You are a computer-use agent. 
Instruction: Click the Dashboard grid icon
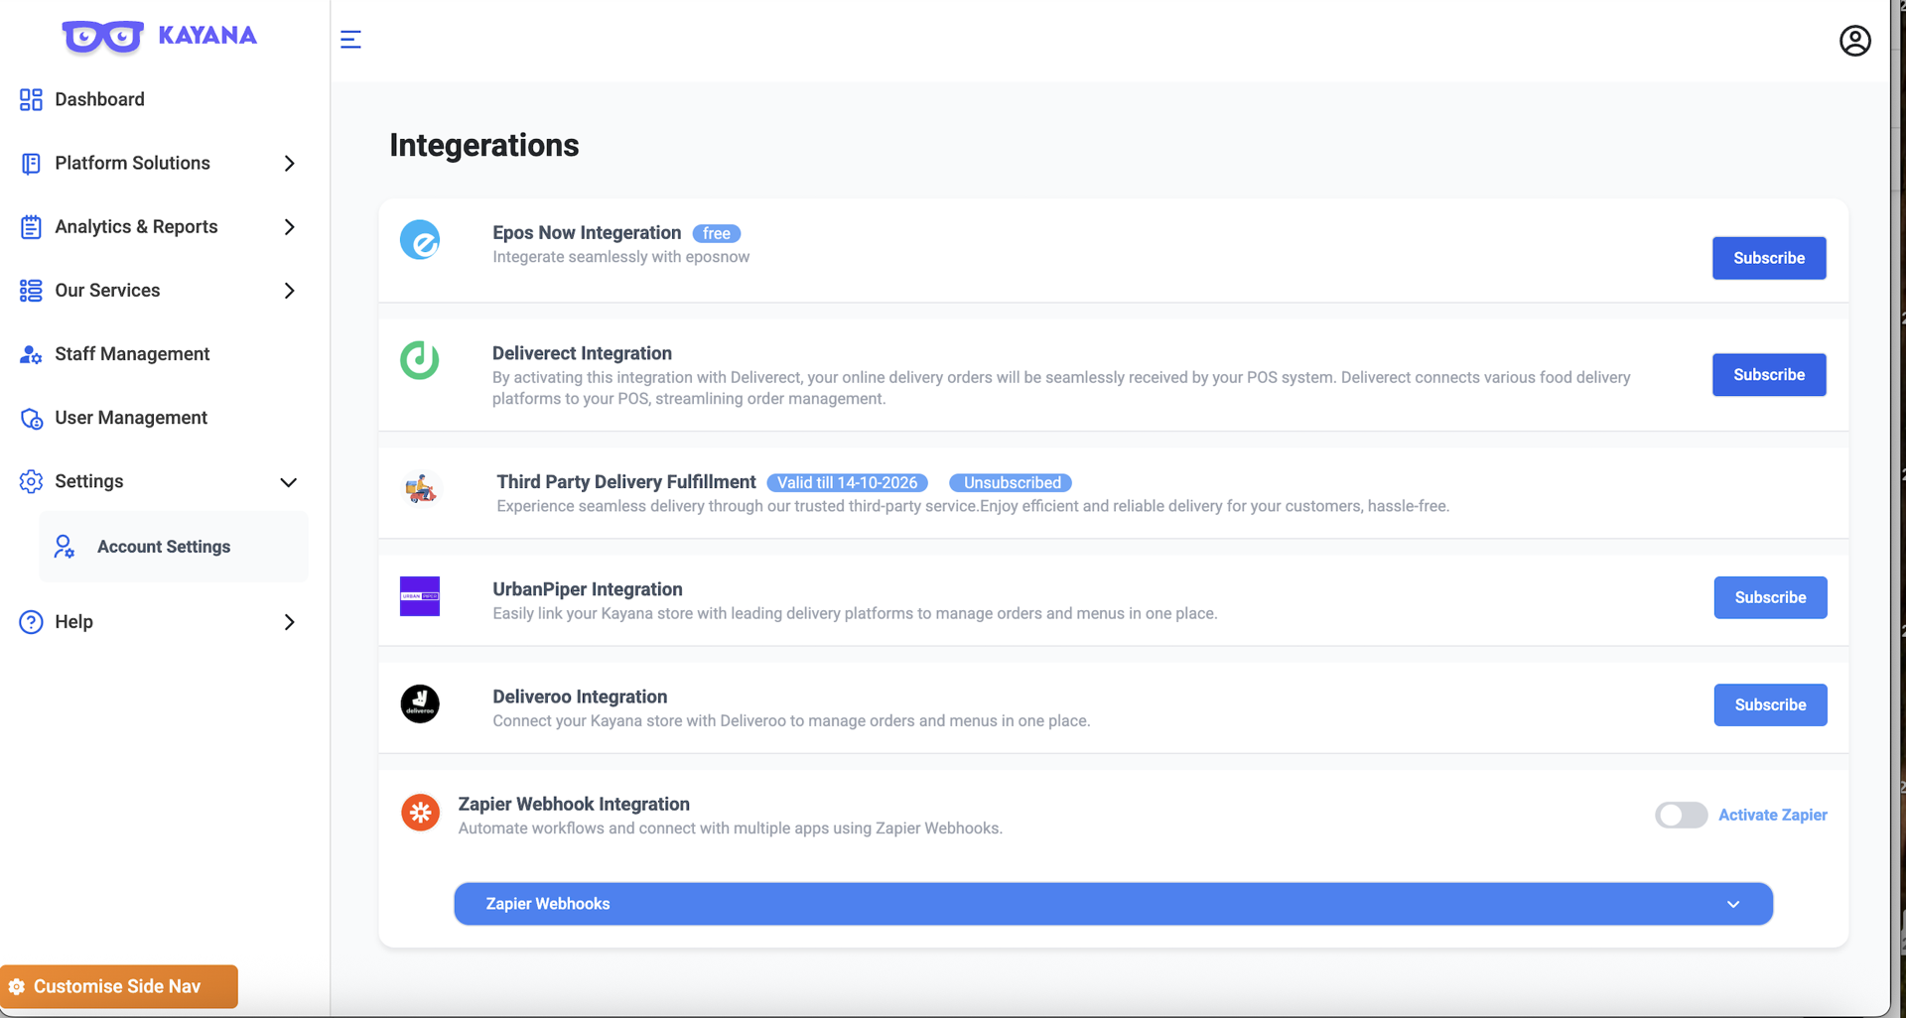coord(31,99)
